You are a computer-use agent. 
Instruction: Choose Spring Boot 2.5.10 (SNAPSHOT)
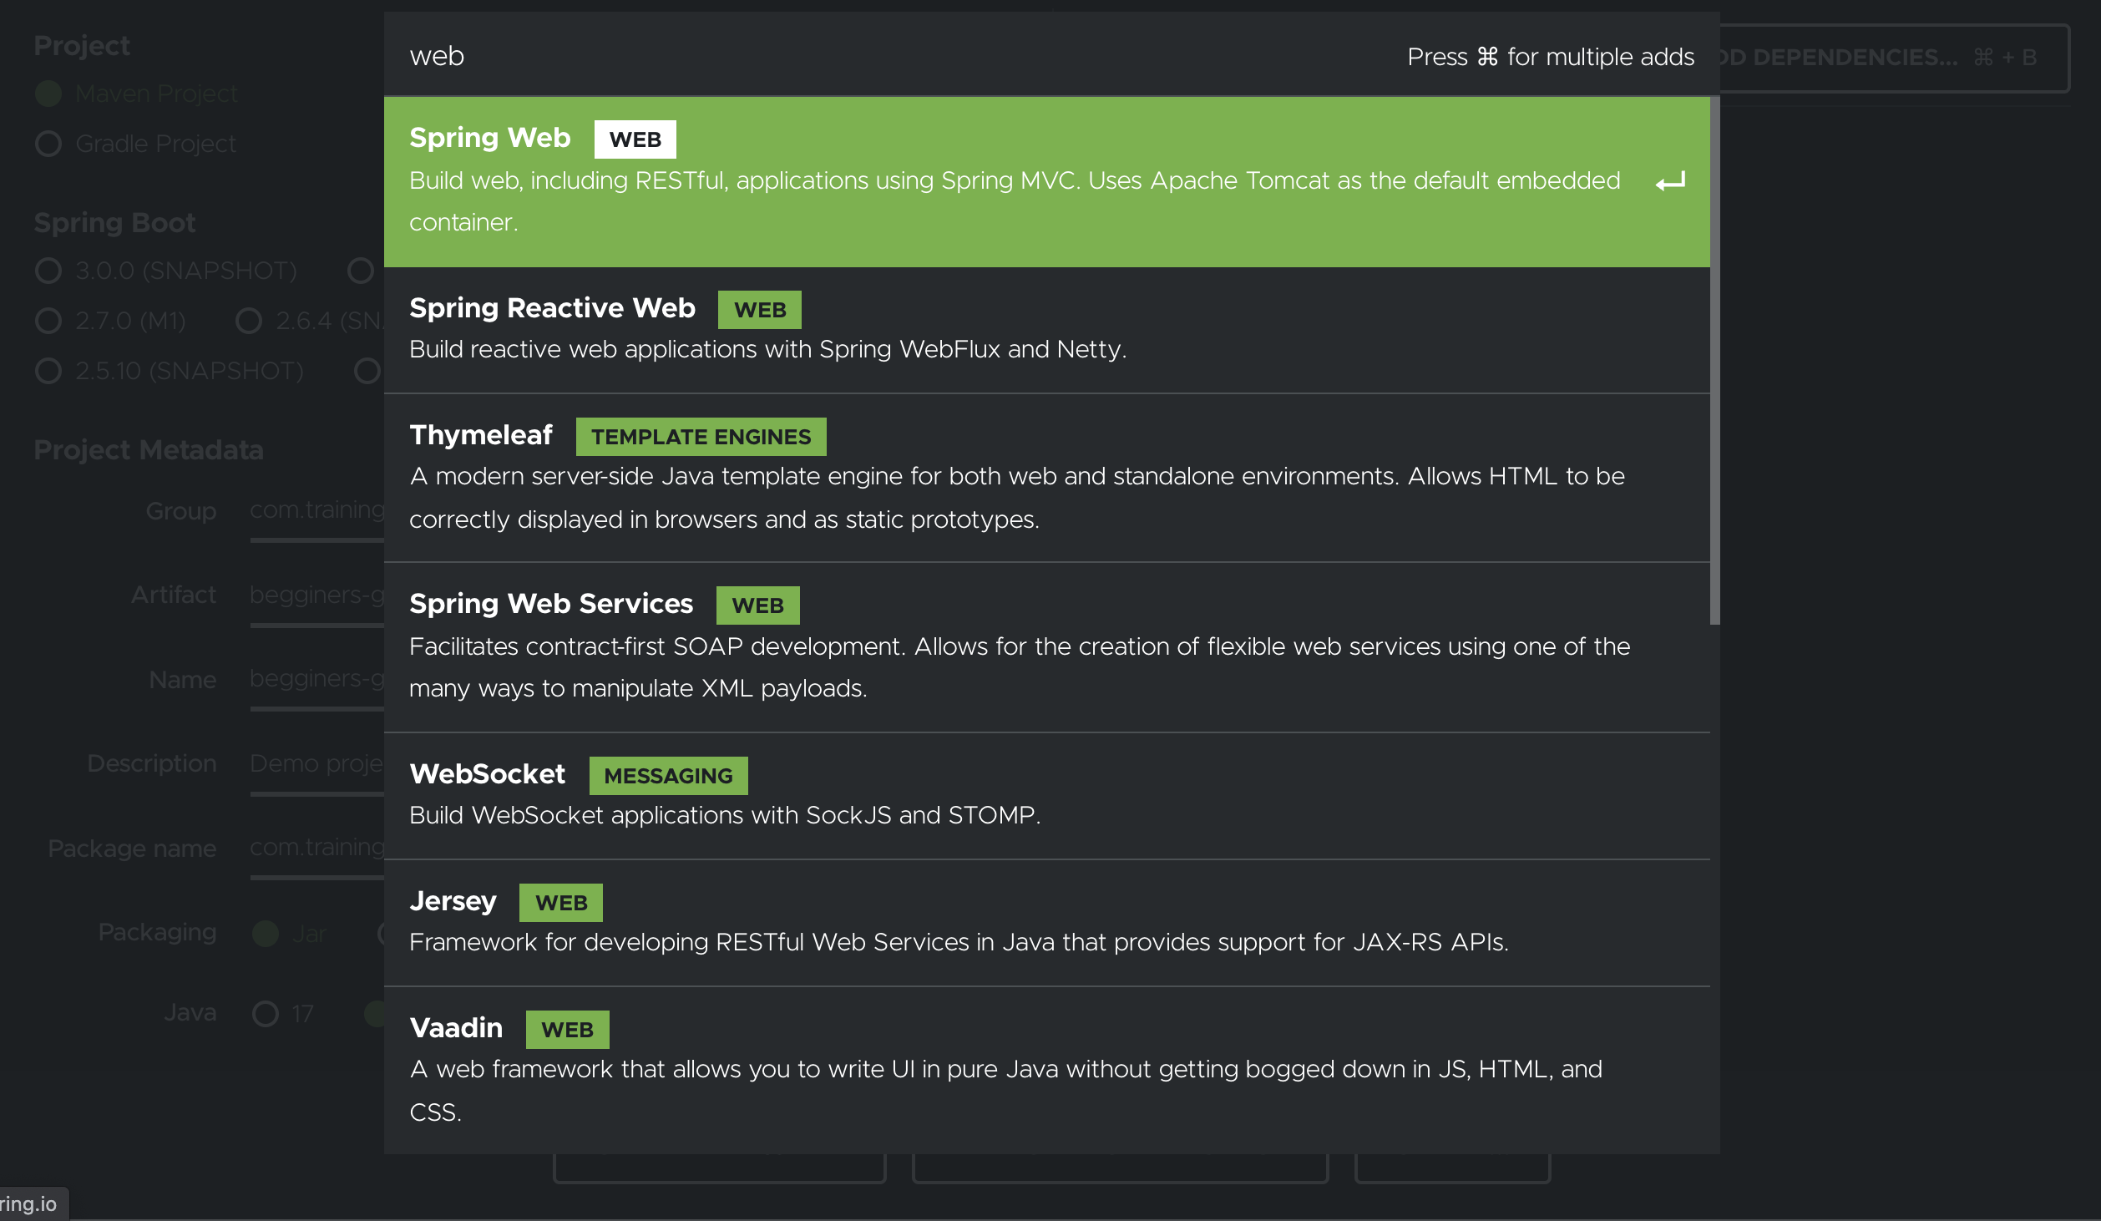(48, 371)
